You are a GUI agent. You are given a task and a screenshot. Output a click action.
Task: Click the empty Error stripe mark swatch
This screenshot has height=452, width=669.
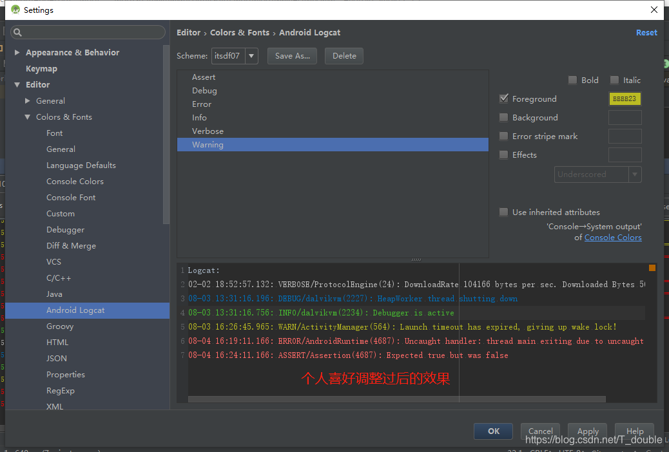[625, 136]
